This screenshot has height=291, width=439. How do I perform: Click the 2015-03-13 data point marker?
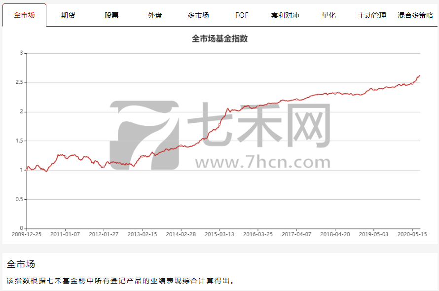pyautogui.click(x=219, y=125)
